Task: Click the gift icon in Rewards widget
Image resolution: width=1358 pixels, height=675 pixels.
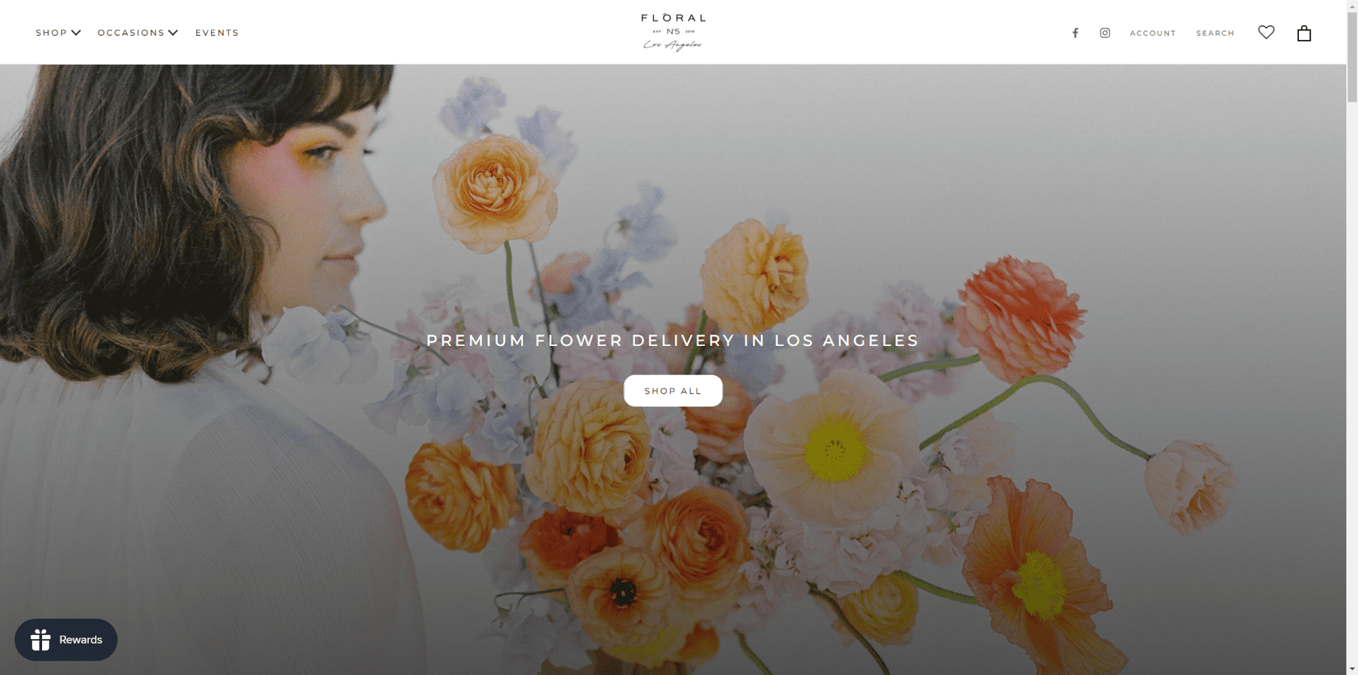Action: tap(41, 640)
